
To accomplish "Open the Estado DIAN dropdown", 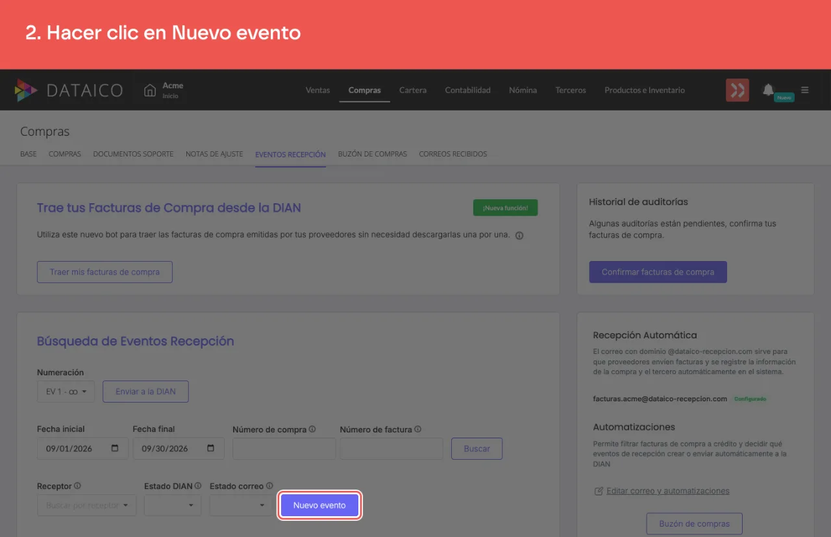I will coord(173,505).
